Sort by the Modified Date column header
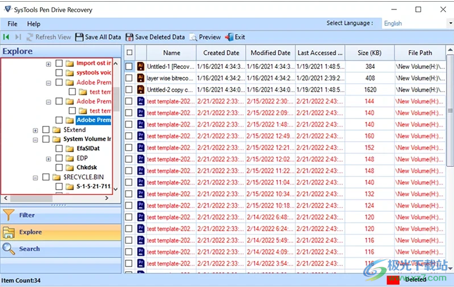 (270, 52)
